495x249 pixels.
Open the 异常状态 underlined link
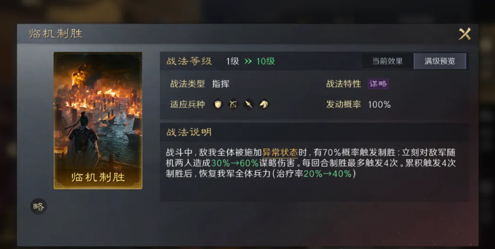280,153
